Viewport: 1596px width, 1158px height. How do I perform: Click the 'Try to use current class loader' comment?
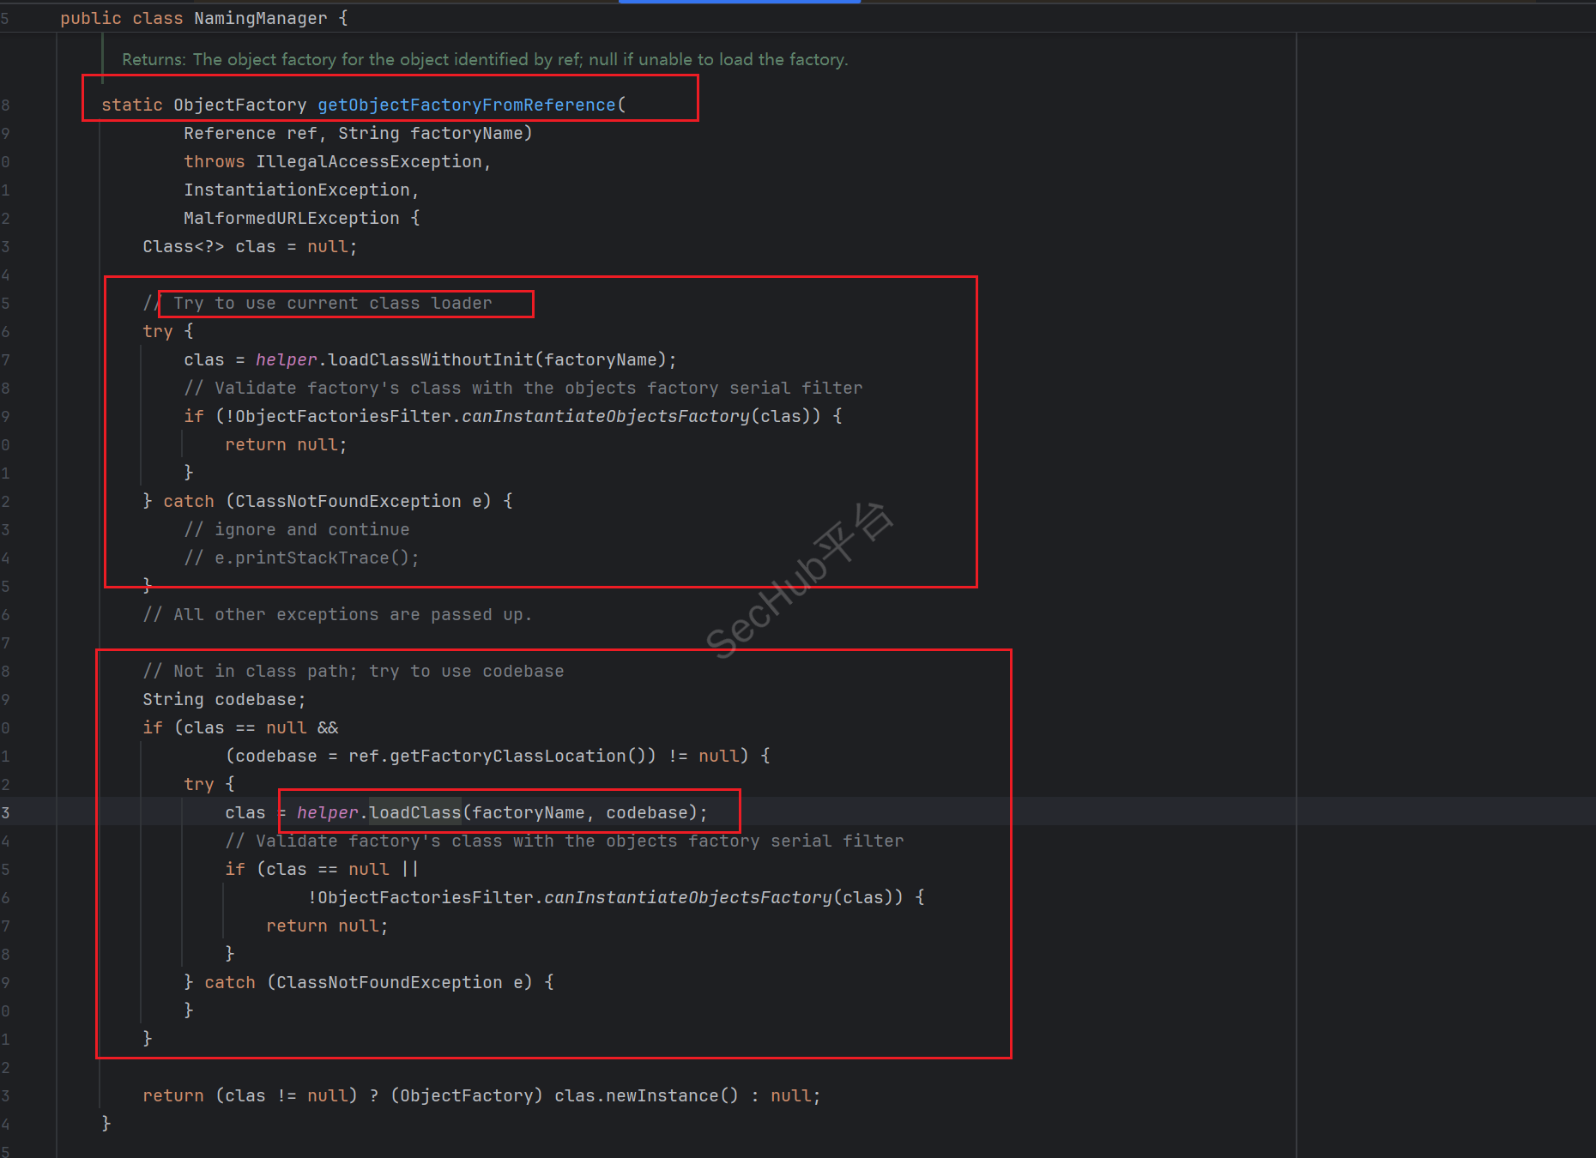[332, 303]
